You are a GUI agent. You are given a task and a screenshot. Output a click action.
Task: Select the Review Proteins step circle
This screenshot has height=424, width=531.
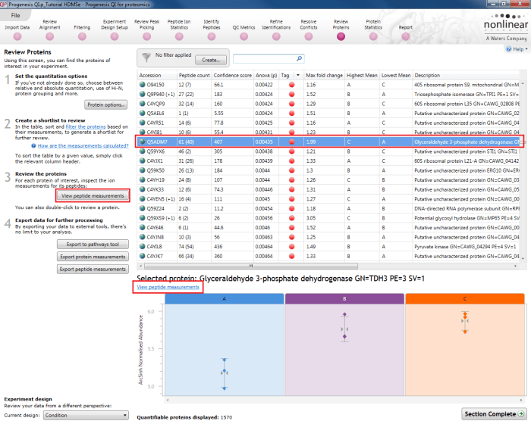click(x=341, y=36)
